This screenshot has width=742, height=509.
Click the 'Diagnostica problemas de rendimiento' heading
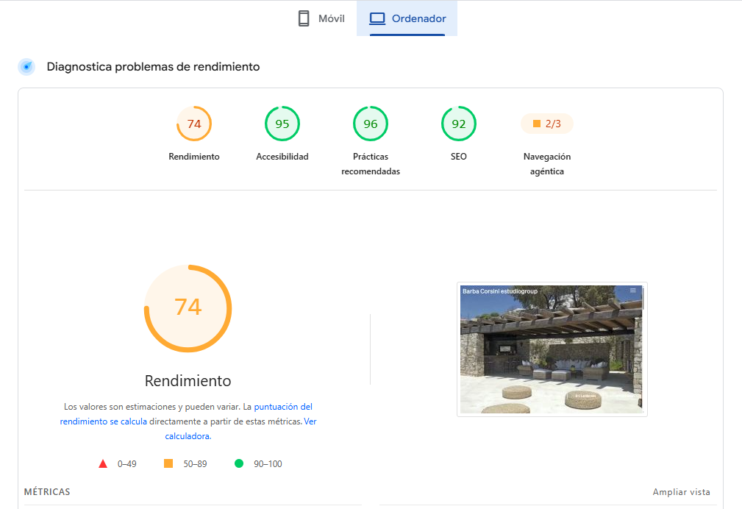pos(153,67)
